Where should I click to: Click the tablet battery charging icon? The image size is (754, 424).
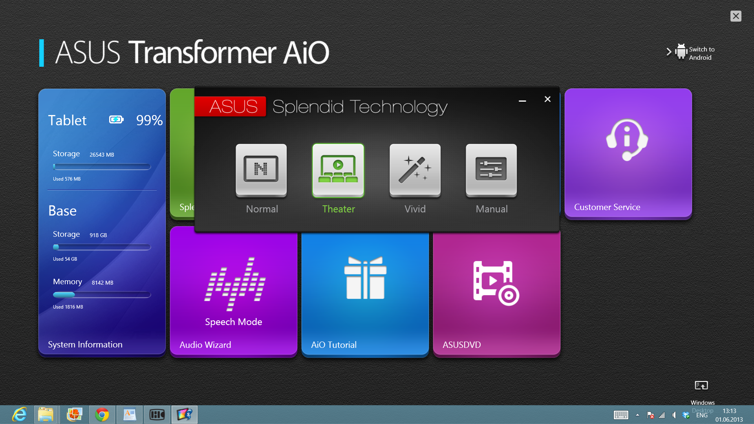(x=116, y=119)
